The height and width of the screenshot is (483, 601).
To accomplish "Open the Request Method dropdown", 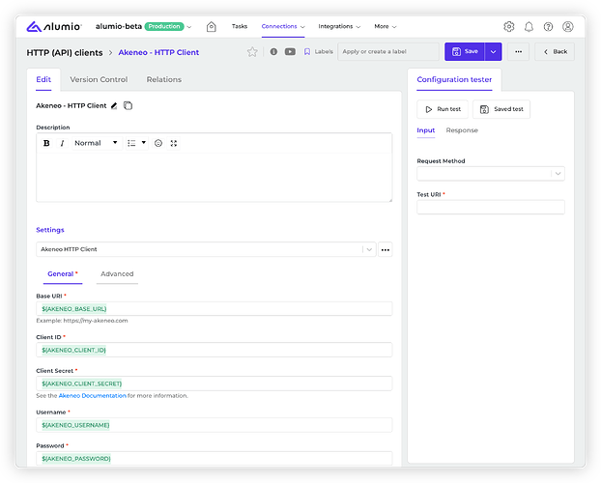I will pyautogui.click(x=490, y=174).
